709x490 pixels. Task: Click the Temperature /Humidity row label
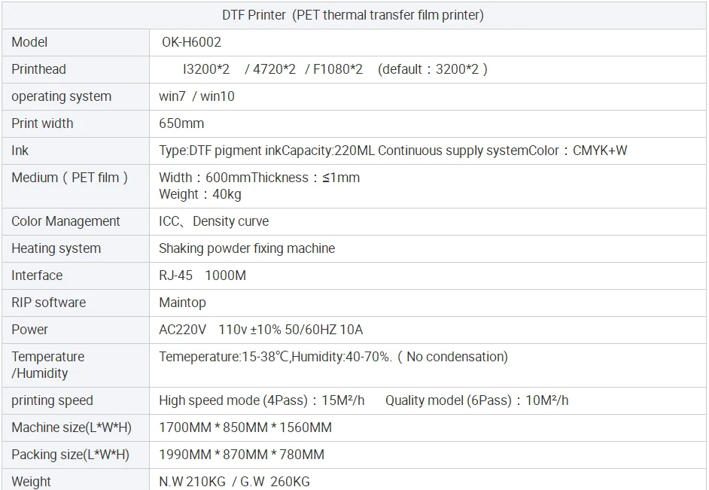pos(47,364)
